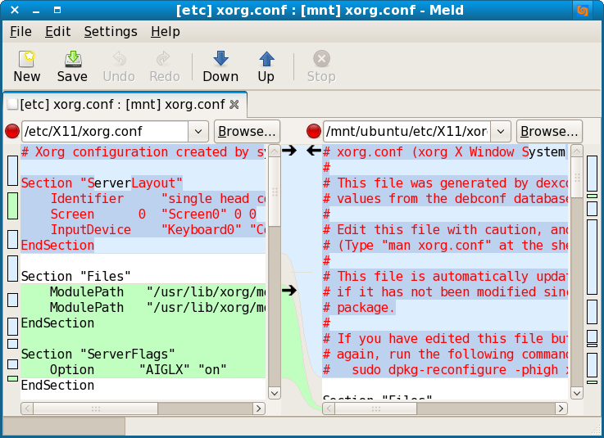Click '# If you have edited this file' line
The width and height of the screenshot is (604, 438).
click(445, 338)
